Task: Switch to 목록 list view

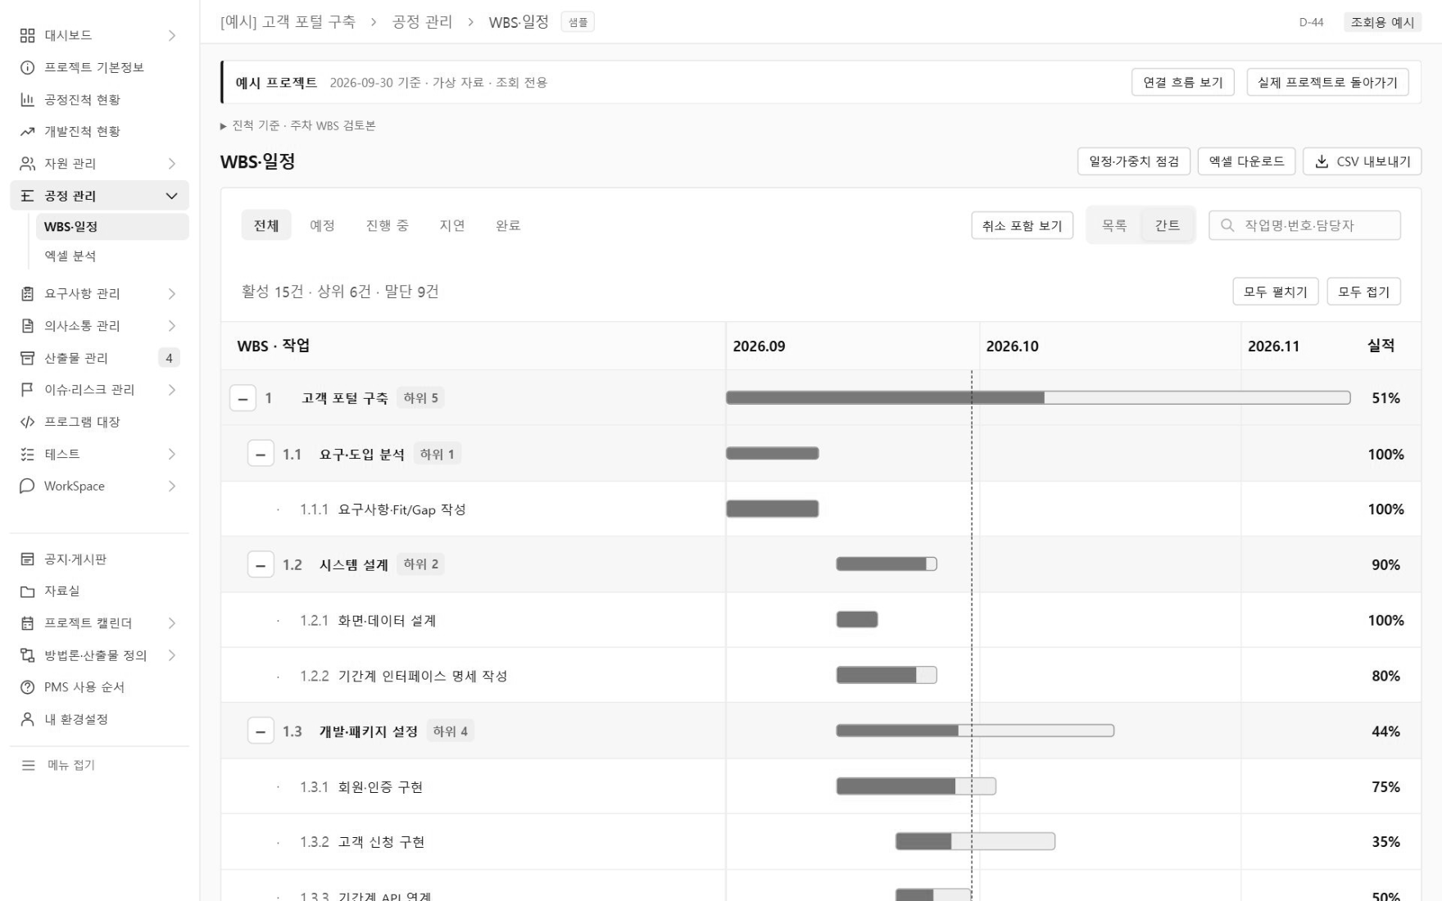Action: click(x=1114, y=225)
